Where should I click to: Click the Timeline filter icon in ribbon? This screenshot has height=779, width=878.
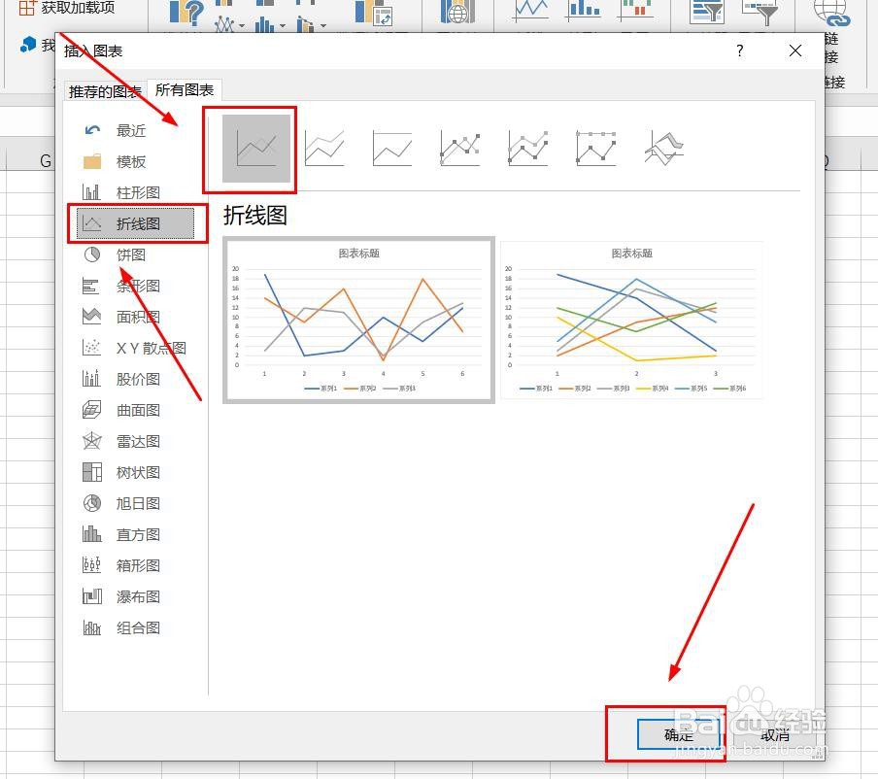coord(760,13)
